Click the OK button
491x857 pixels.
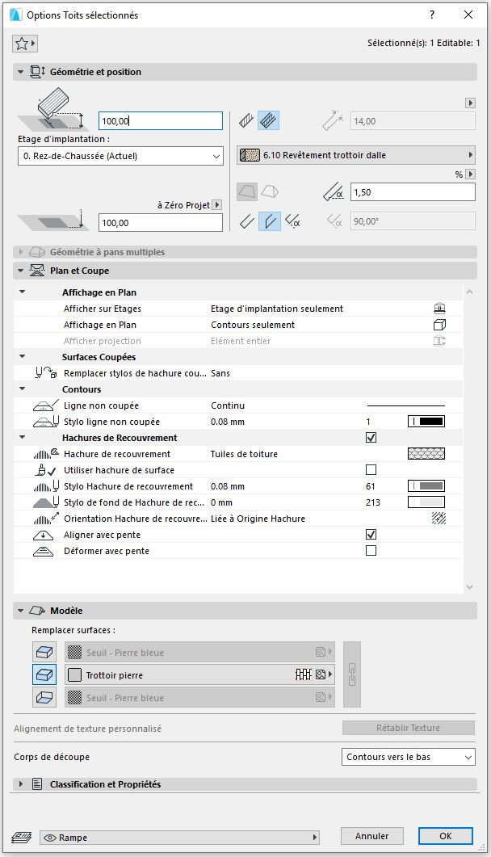point(446,836)
